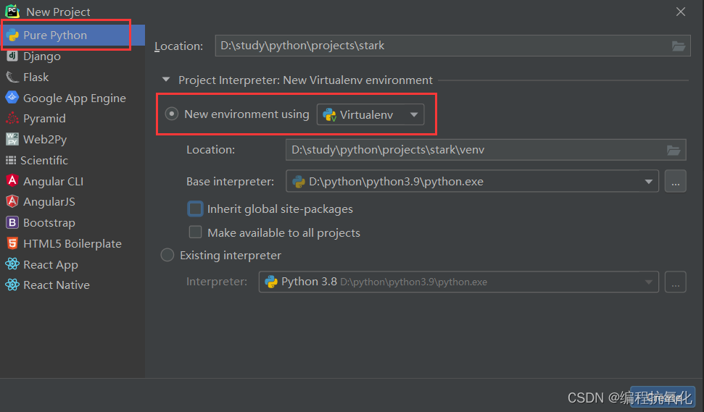Browse folder for venv Location

674,150
